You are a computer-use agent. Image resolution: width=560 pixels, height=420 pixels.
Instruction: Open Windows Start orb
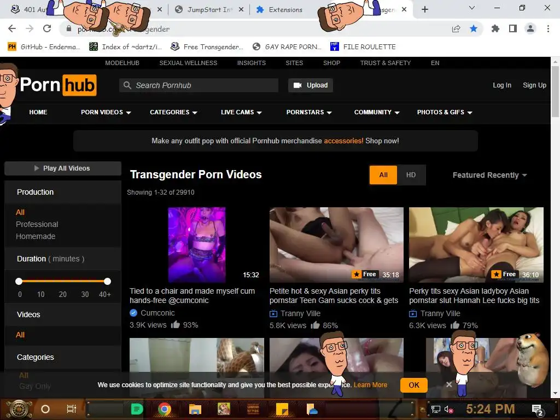click(x=18, y=409)
